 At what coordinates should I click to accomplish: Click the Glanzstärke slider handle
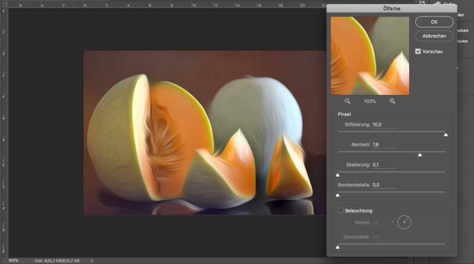click(337, 247)
